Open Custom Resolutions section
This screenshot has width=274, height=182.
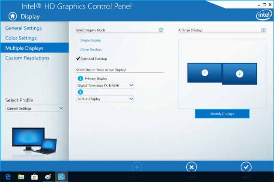click(27, 58)
